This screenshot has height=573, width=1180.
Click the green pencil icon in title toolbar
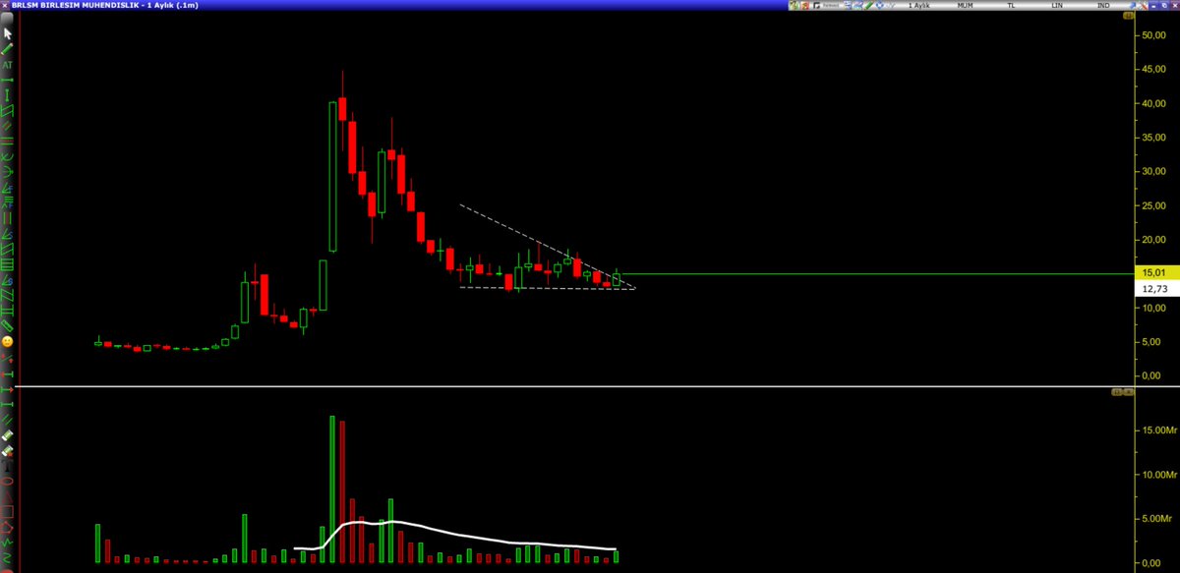[x=868, y=6]
